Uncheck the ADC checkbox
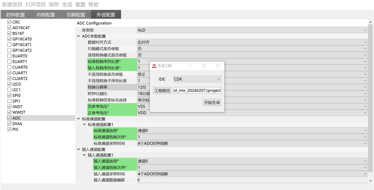374x190 pixels. pyautogui.click(x=9, y=118)
